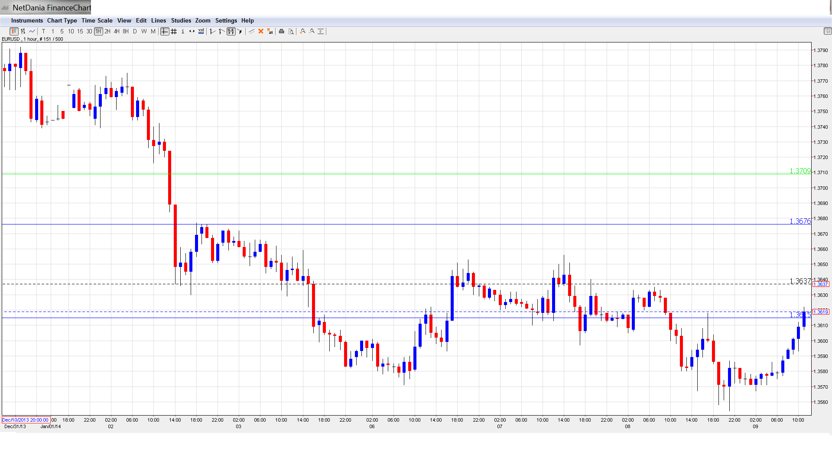Switch to OHLC bar chart icon

[x=23, y=31]
